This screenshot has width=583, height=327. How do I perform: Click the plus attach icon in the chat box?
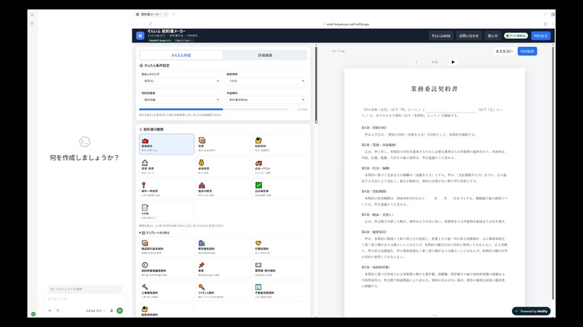pyautogui.click(x=50, y=310)
